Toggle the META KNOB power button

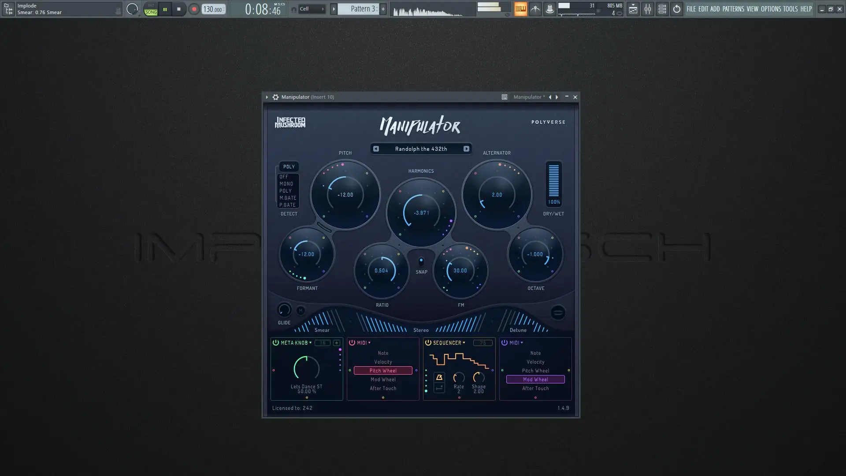pos(275,342)
